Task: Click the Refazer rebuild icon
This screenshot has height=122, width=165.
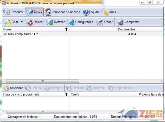Action: [50, 22]
